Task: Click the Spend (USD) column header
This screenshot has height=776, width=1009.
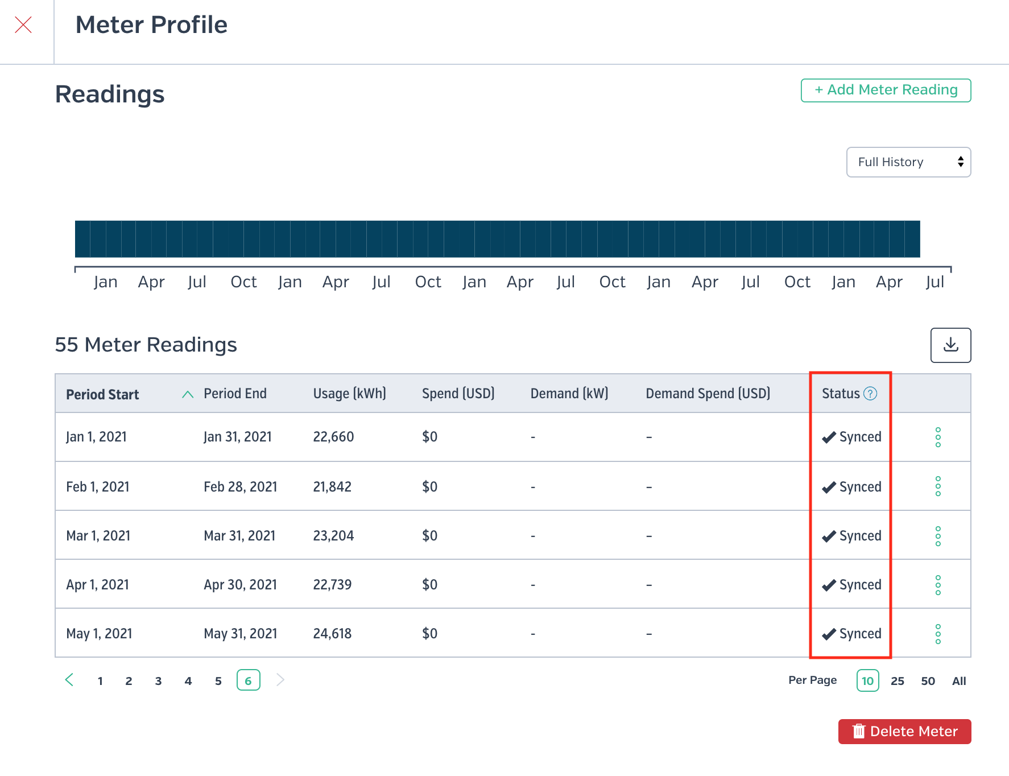Action: click(458, 394)
